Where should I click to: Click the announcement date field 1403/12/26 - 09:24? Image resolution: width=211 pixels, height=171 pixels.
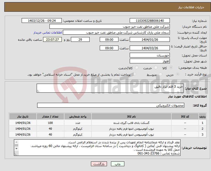pos(41,21)
